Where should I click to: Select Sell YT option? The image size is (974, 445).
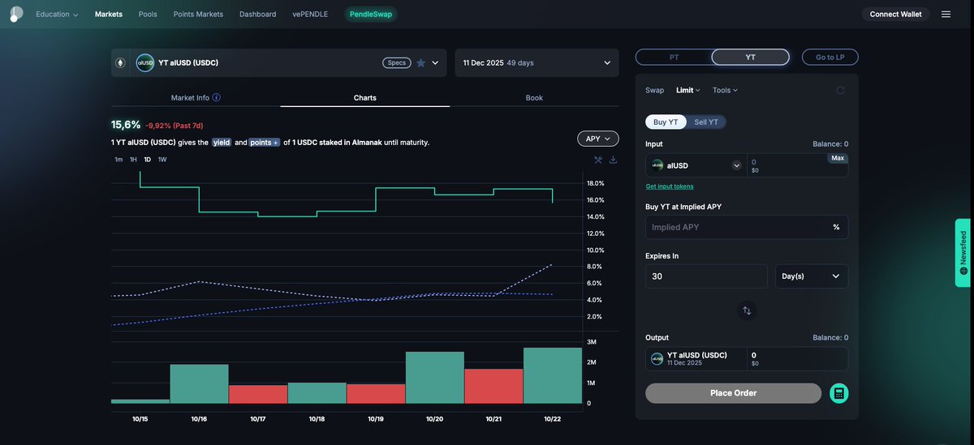[706, 122]
